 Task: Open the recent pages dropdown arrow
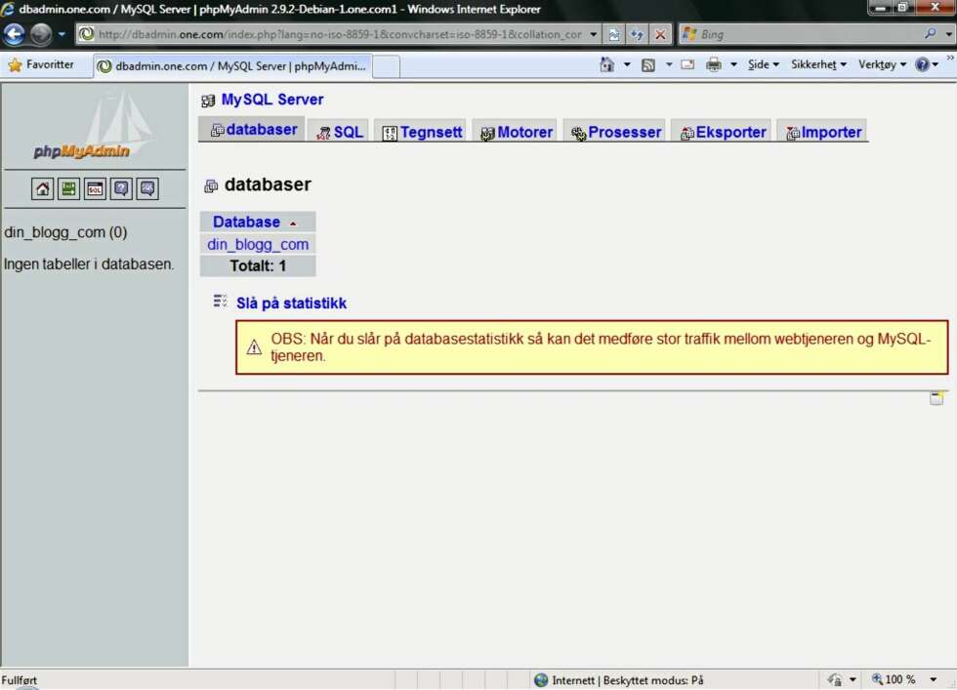62,34
